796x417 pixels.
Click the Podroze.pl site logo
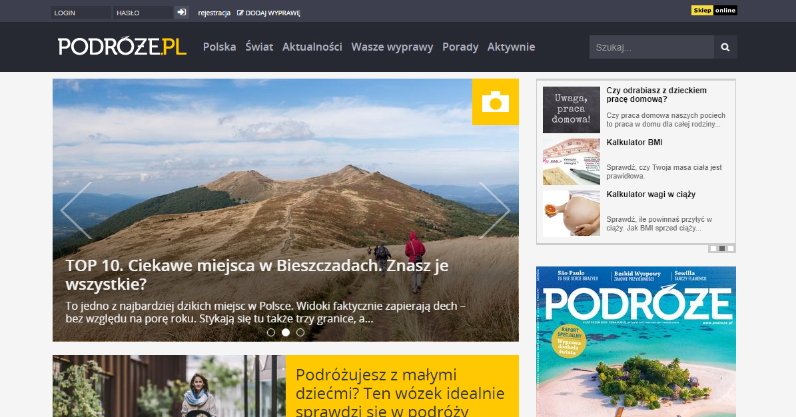click(123, 47)
